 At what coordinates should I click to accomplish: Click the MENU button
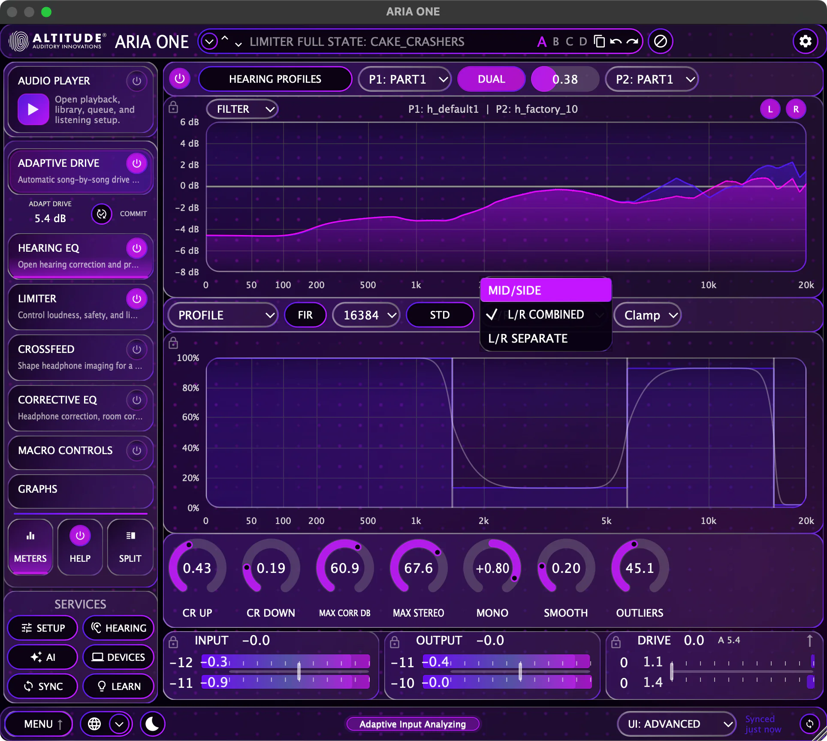(39, 724)
